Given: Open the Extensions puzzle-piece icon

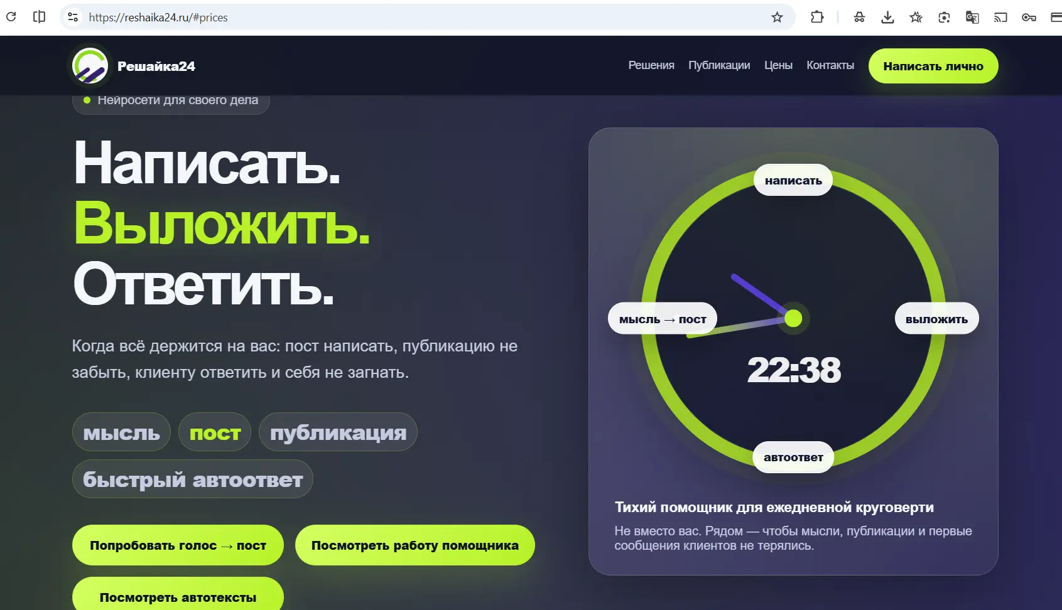Looking at the screenshot, I should [817, 17].
